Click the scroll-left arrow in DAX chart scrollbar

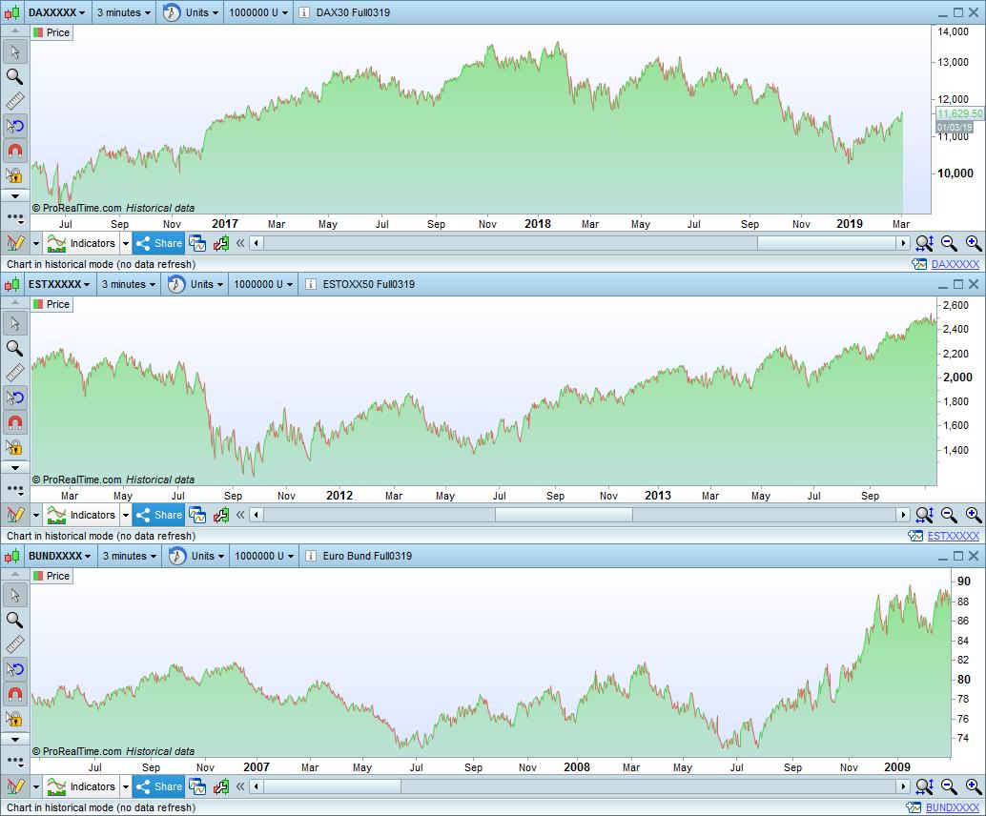pyautogui.click(x=256, y=243)
